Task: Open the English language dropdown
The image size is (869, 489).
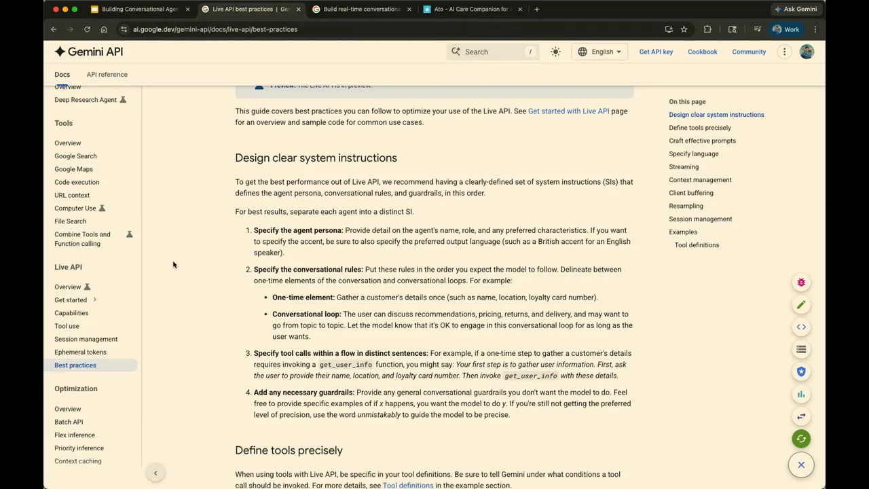Action: pos(599,52)
